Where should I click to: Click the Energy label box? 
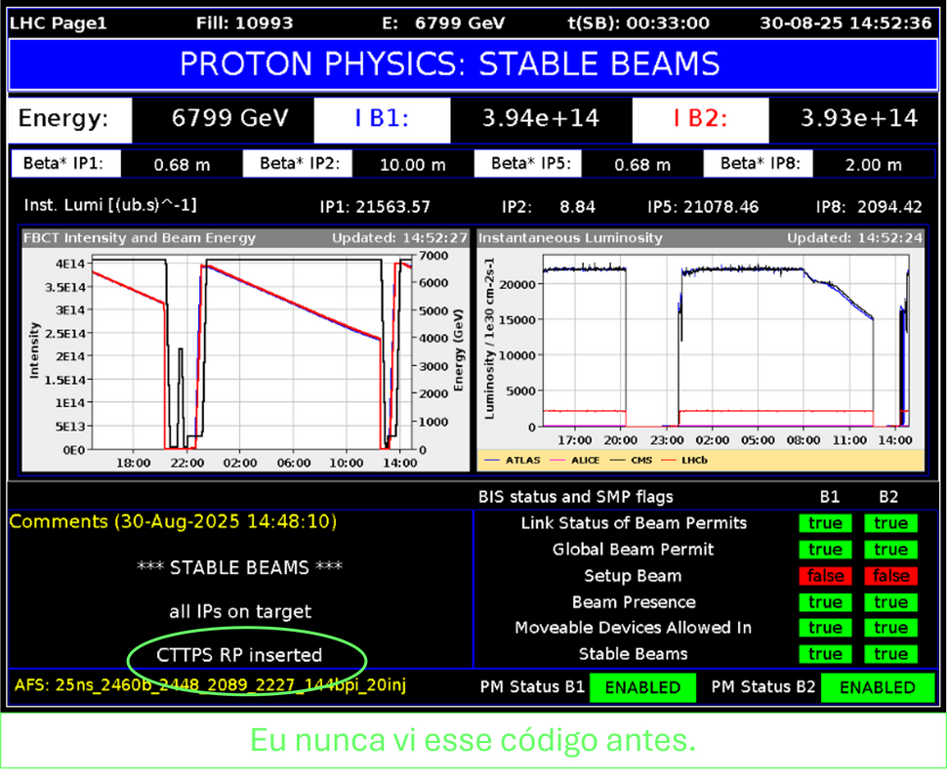click(x=63, y=119)
